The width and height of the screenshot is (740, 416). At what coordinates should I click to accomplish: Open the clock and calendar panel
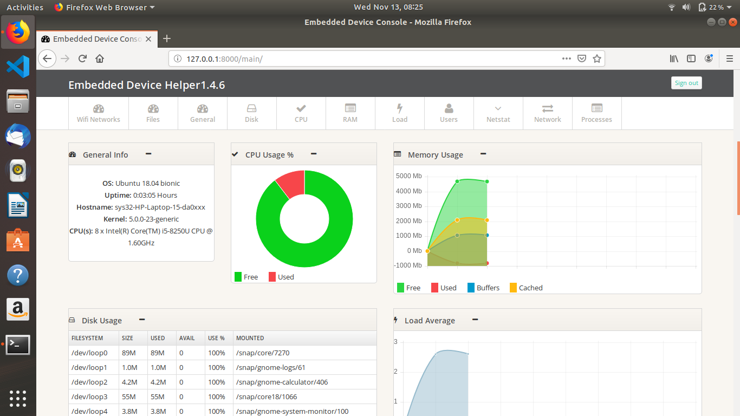[x=388, y=7]
